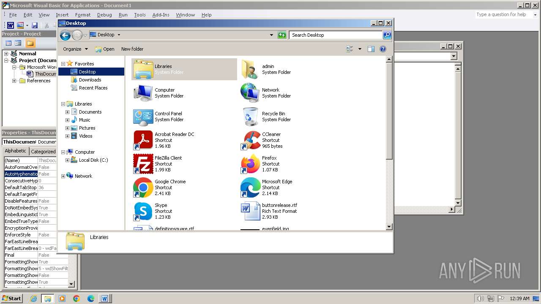541x304 pixels.
Task: Expand Local Disk (C:) node
Action: pyautogui.click(x=67, y=160)
